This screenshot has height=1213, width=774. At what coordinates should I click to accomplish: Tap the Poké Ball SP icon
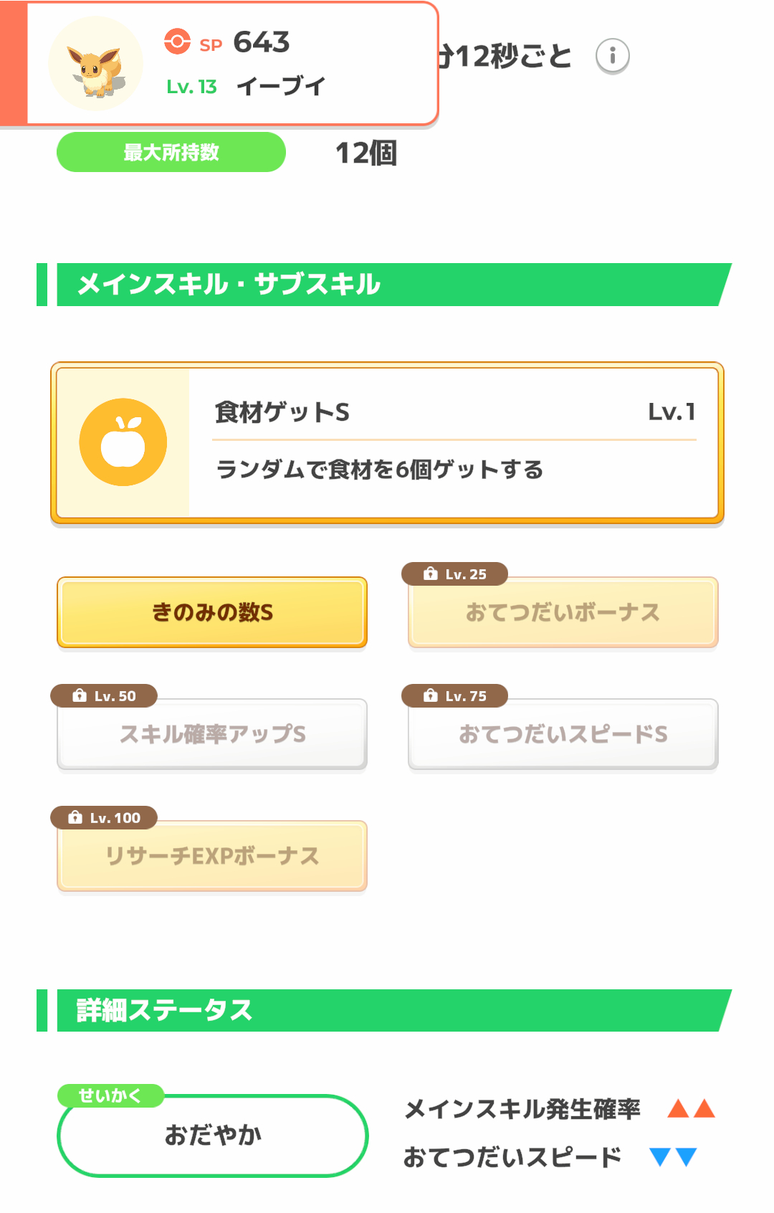tap(177, 42)
